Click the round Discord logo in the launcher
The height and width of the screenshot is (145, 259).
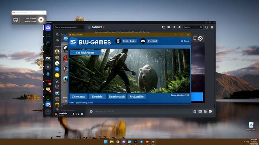click(x=143, y=41)
